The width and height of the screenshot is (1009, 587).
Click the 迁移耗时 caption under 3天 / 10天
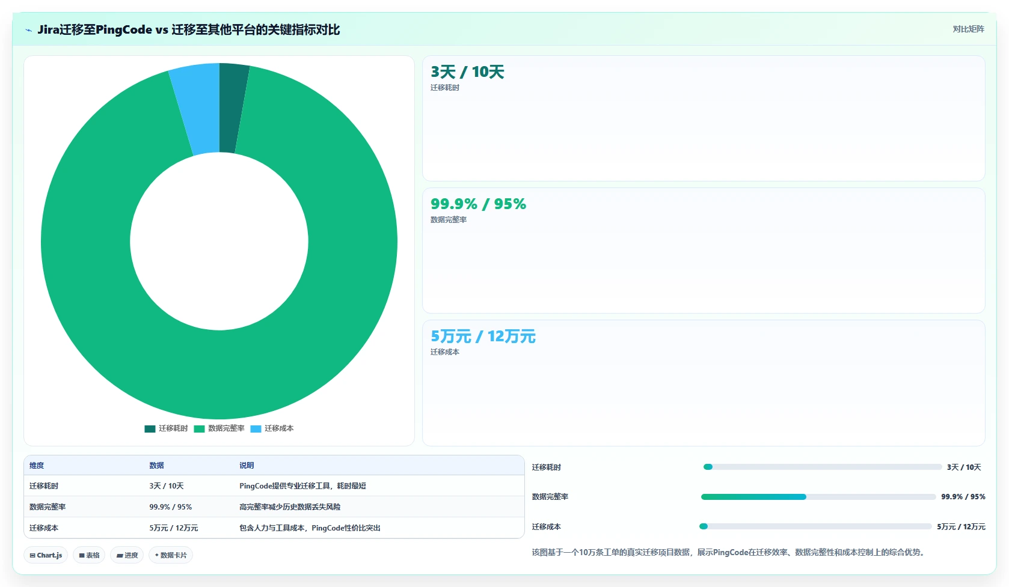point(445,88)
